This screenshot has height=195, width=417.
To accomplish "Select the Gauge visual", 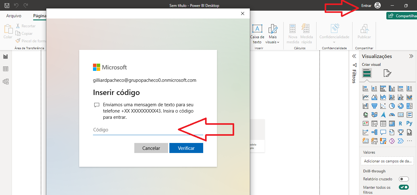I will pos(392,115).
